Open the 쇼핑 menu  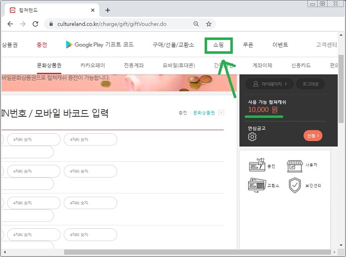pyautogui.click(x=218, y=45)
